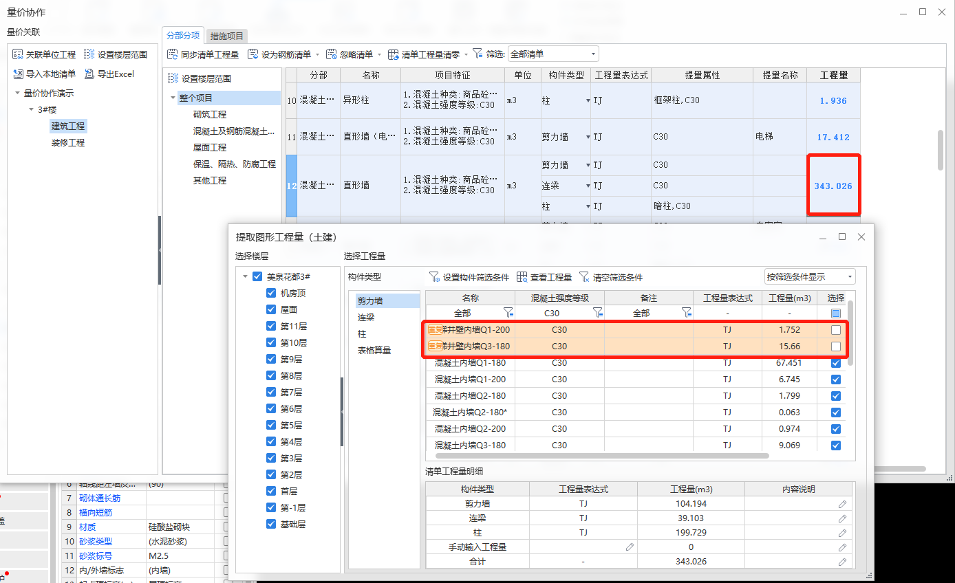Click the pencil beside the 手动输入工程量 label
Image resolution: width=955 pixels, height=583 pixels.
click(x=630, y=547)
